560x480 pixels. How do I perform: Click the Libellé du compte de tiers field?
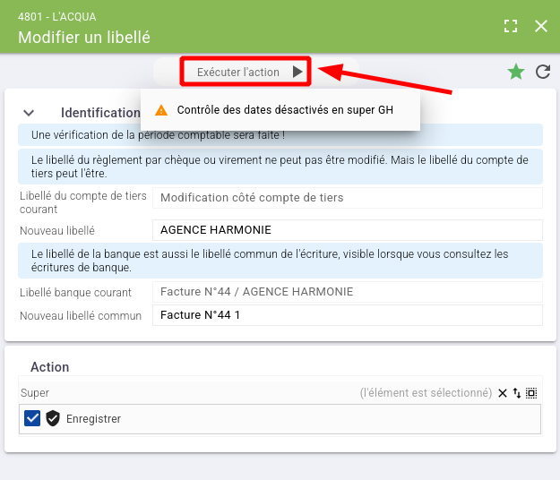click(x=348, y=198)
